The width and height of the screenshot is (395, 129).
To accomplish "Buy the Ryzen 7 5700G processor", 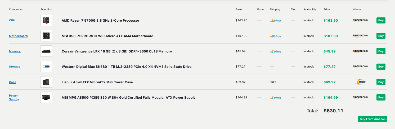I will pyautogui.click(x=381, y=20).
